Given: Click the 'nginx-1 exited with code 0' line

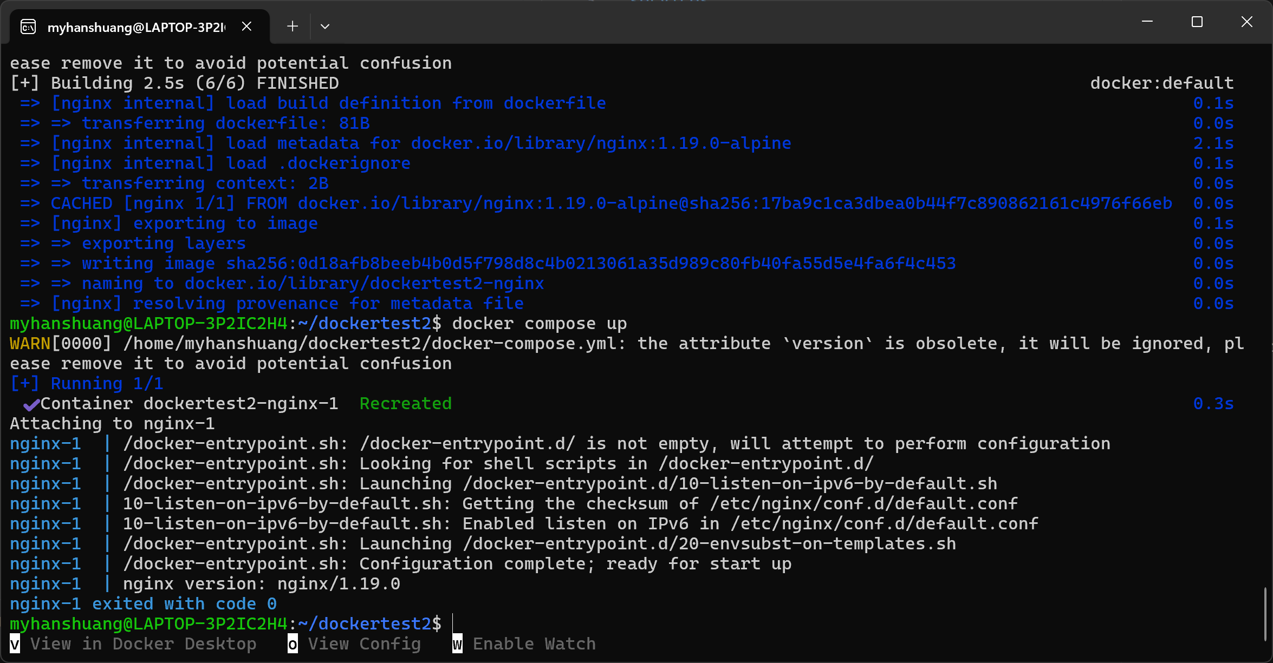Looking at the screenshot, I should click(x=143, y=604).
